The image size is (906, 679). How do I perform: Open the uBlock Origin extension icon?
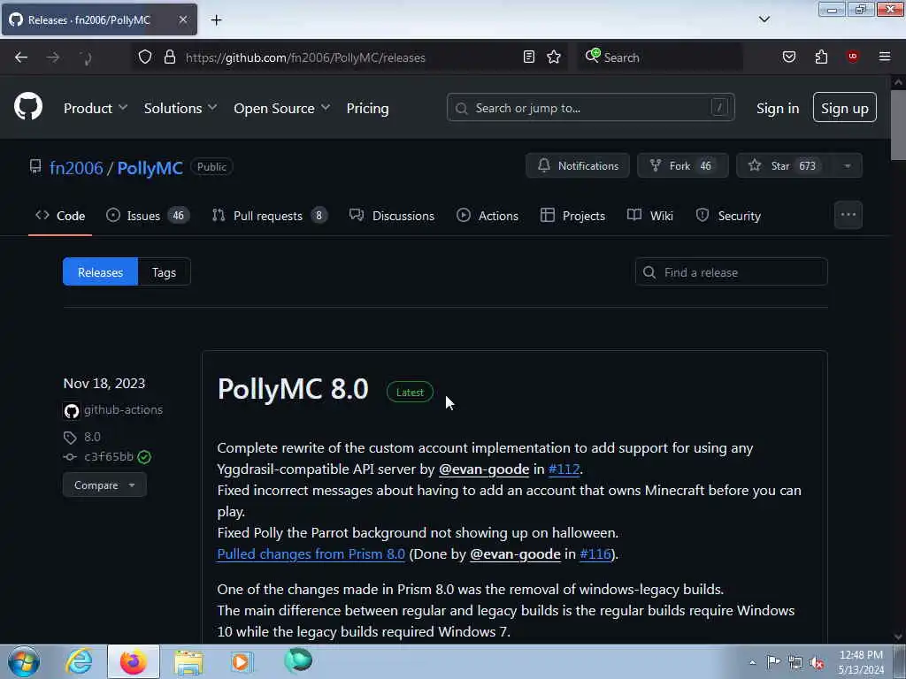pyautogui.click(x=852, y=56)
